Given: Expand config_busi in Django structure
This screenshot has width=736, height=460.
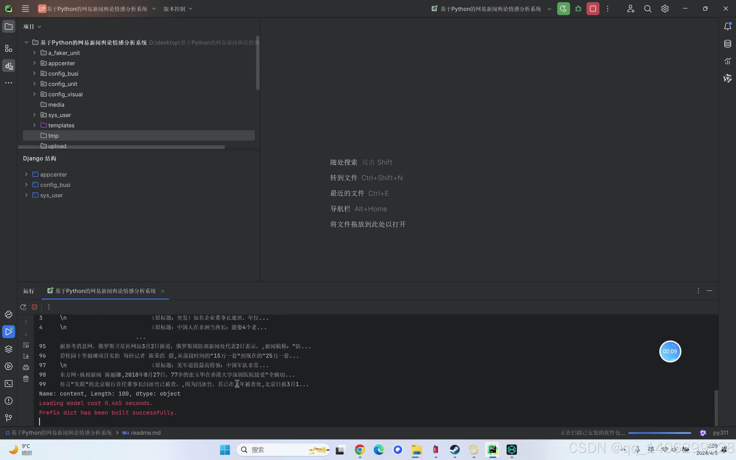Looking at the screenshot, I should pos(26,185).
